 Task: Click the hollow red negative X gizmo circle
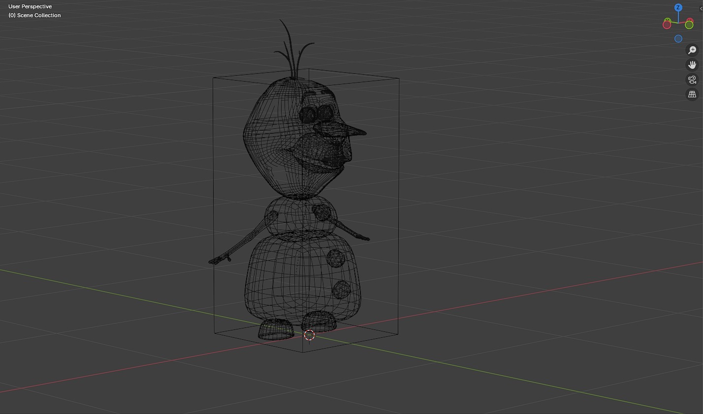(x=667, y=25)
